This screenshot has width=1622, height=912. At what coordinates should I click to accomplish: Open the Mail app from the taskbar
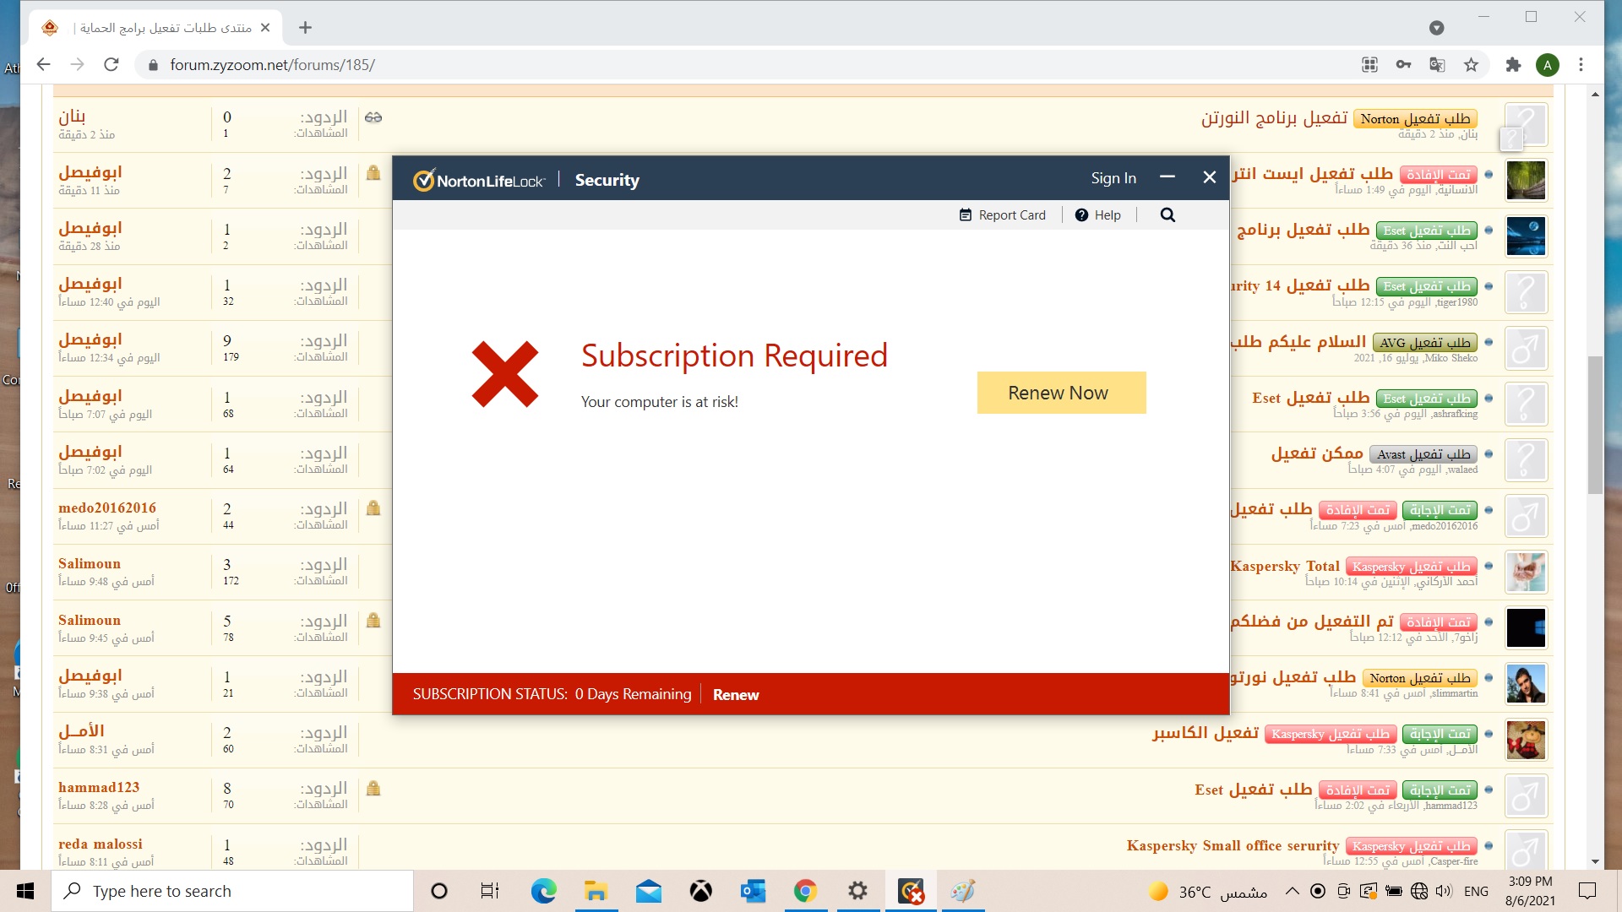(648, 891)
